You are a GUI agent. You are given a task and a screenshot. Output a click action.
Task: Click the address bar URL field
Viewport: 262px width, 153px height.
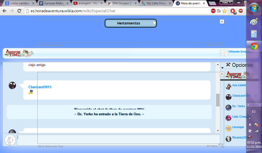pos(117,11)
